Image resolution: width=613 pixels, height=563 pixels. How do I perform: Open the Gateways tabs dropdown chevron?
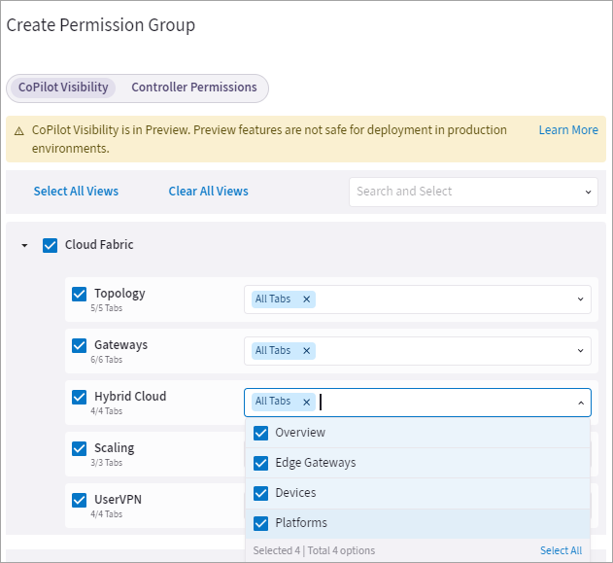click(580, 351)
